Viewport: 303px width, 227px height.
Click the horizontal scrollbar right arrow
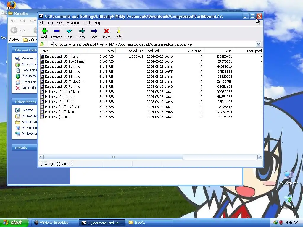pos(260,157)
